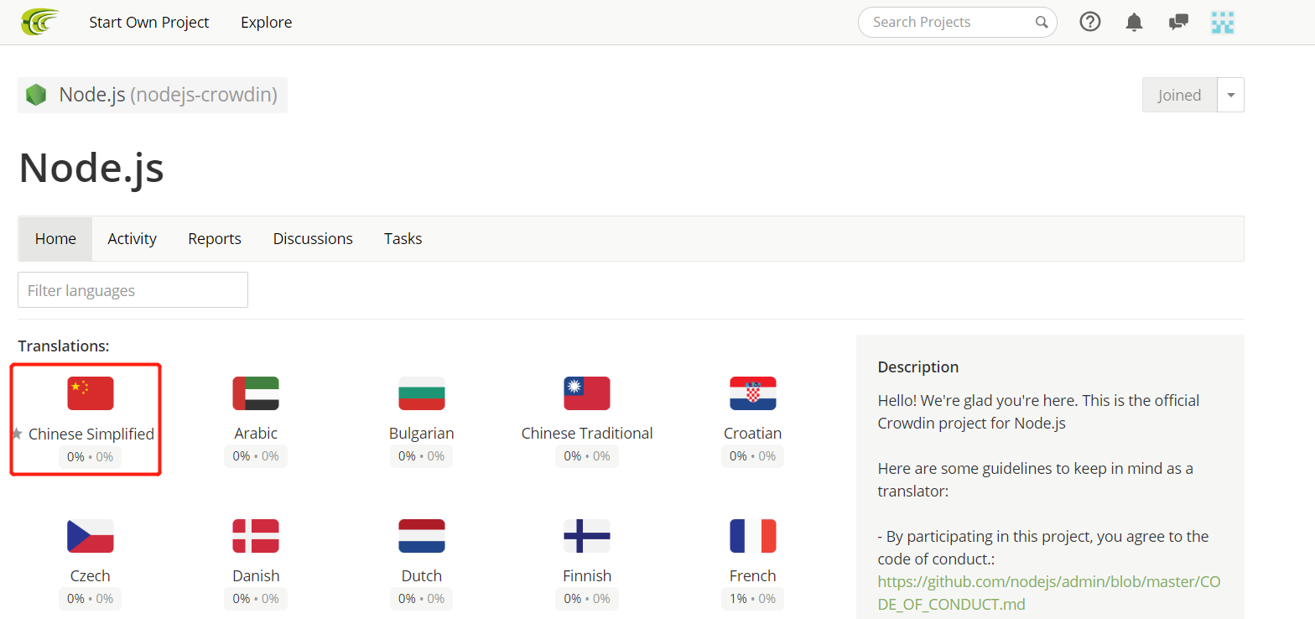
Task: Open the Discussions tab
Action: click(x=313, y=239)
